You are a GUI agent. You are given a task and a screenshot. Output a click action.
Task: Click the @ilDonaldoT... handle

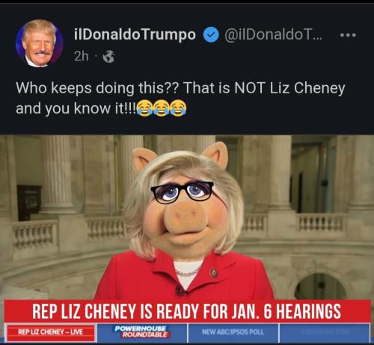(x=274, y=35)
